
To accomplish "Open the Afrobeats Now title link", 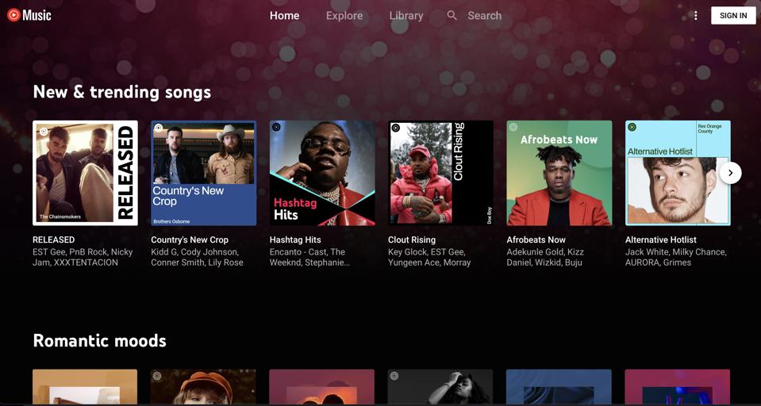I will pos(536,239).
